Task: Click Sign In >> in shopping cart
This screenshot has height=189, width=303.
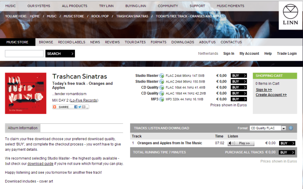Action: [264, 90]
